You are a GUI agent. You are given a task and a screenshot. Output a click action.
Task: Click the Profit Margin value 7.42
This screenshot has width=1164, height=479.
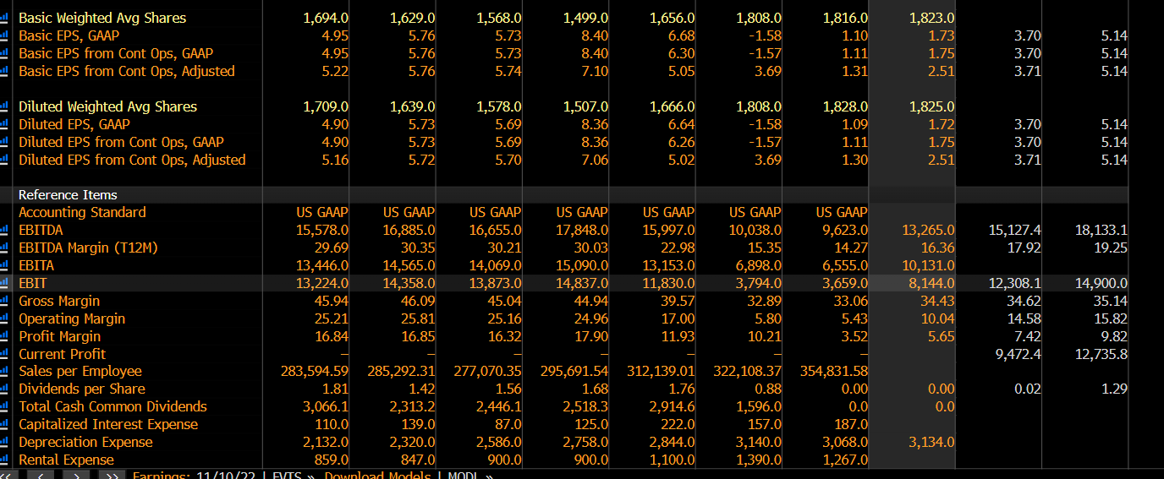point(1028,336)
